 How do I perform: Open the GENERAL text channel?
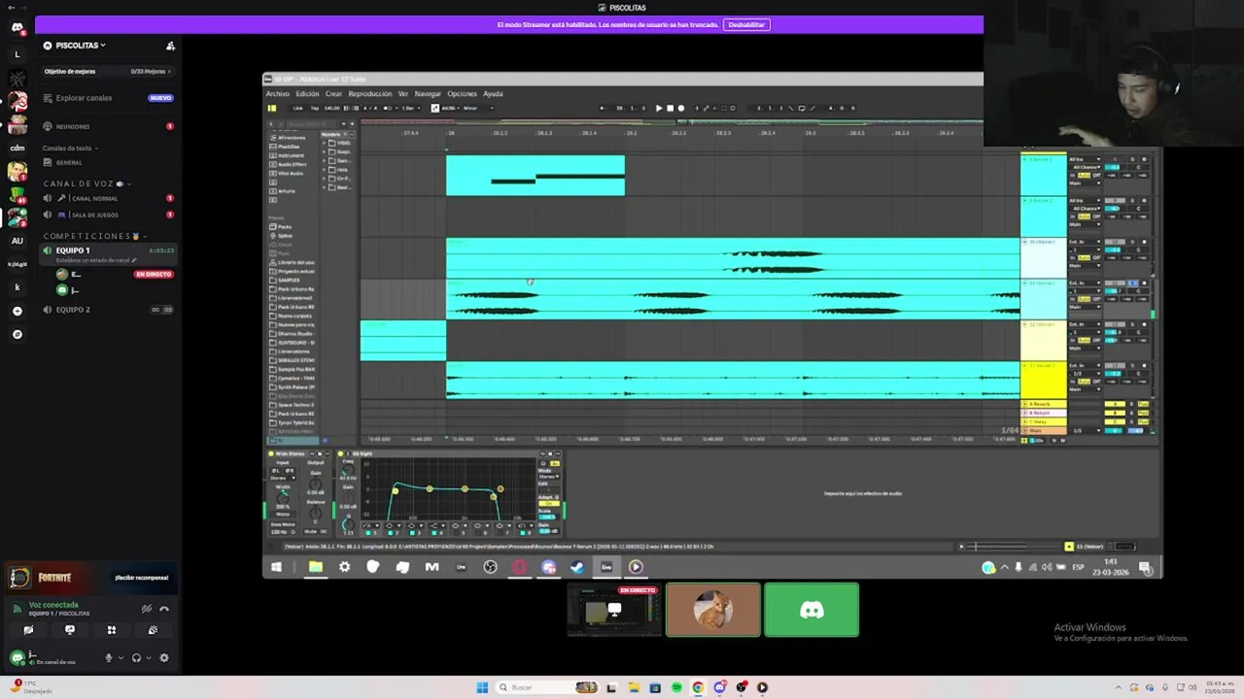point(108,163)
